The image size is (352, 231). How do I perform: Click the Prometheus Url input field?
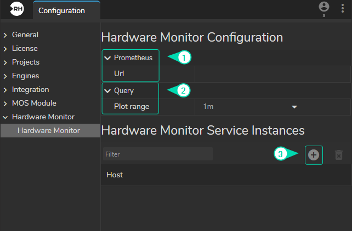[x=271, y=73]
